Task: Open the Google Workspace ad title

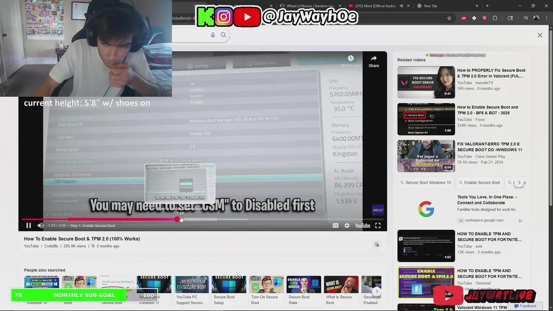Action: tap(487, 200)
